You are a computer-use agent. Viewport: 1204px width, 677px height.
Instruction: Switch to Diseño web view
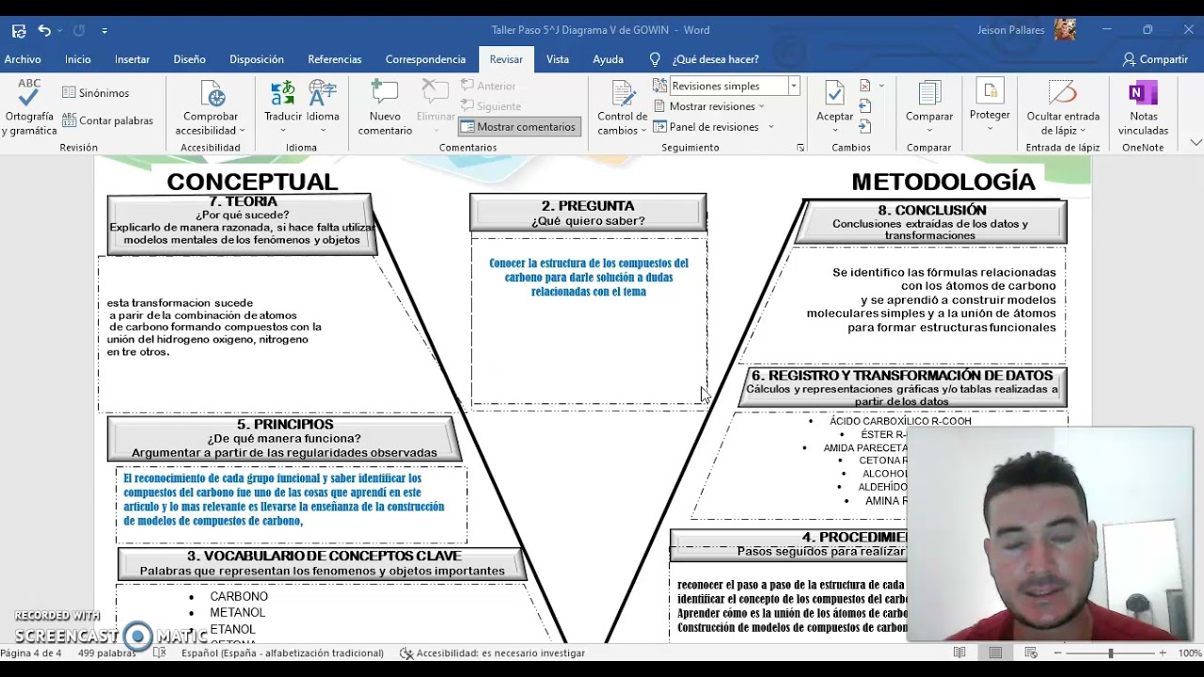click(x=1031, y=653)
